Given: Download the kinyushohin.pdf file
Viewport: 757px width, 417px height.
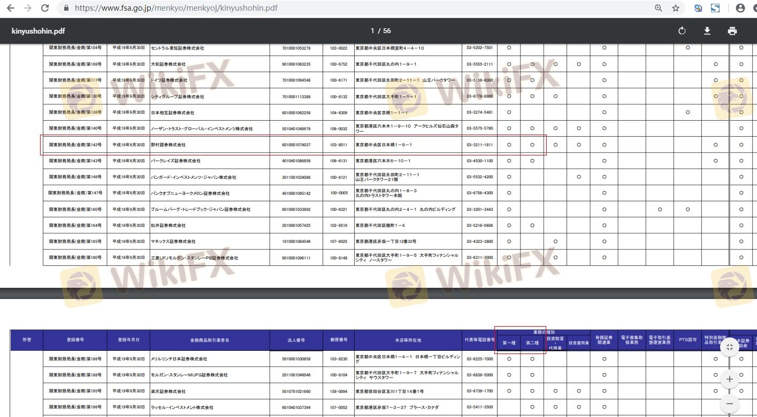Looking at the screenshot, I should (707, 31).
